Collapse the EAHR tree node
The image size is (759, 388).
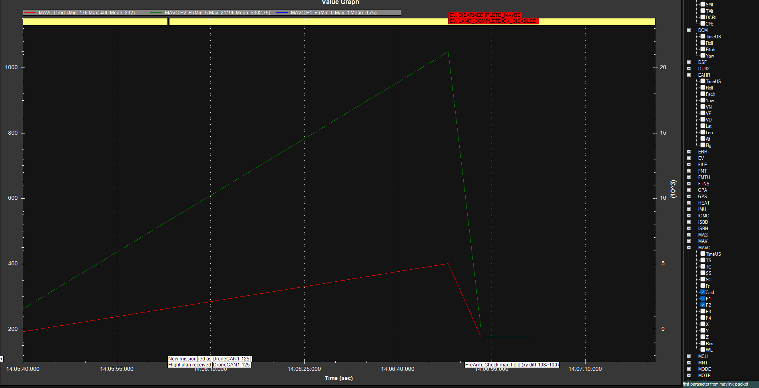click(x=689, y=75)
